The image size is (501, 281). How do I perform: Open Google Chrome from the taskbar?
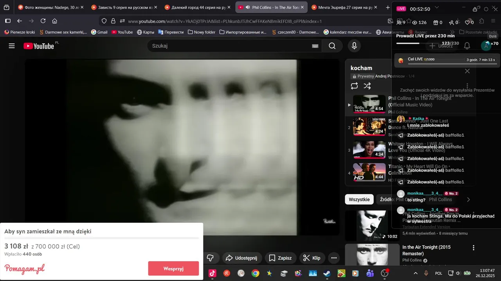coord(255,273)
